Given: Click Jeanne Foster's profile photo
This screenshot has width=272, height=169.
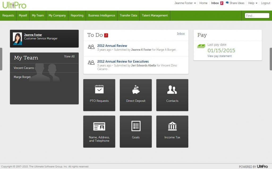Looking at the screenshot, I should [17, 39].
